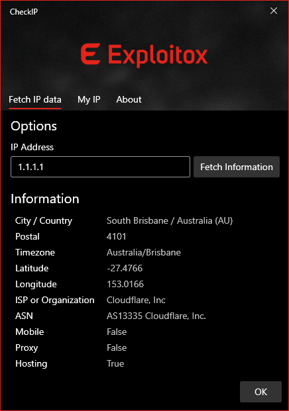This screenshot has height=411, width=289.
Task: Select the Information heading
Action: [x=45, y=199]
